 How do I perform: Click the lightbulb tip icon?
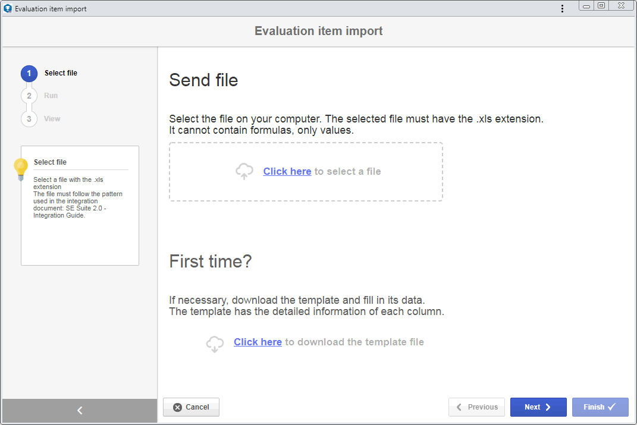click(x=21, y=169)
